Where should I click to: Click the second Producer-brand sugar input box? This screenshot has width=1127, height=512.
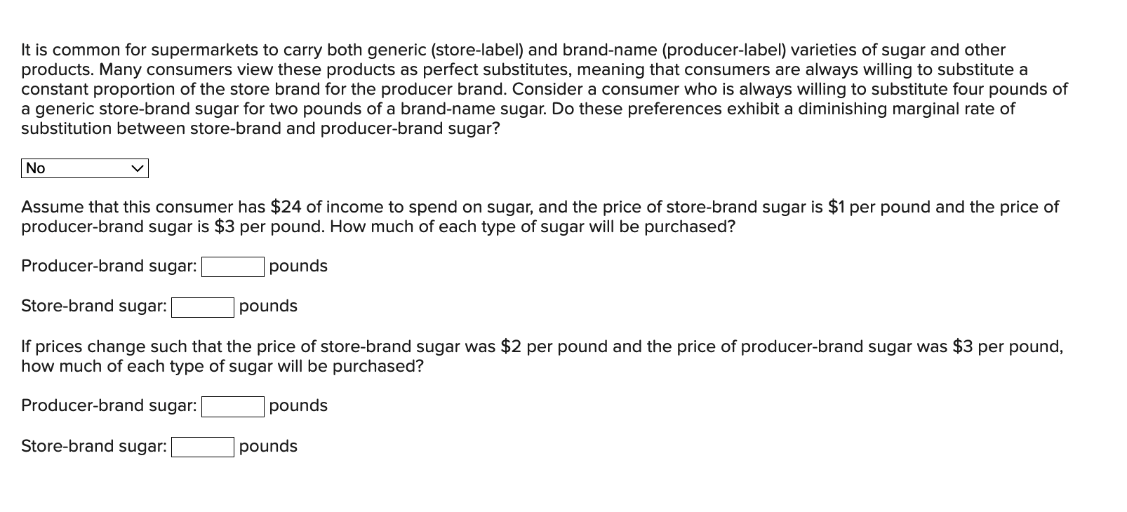pos(232,407)
